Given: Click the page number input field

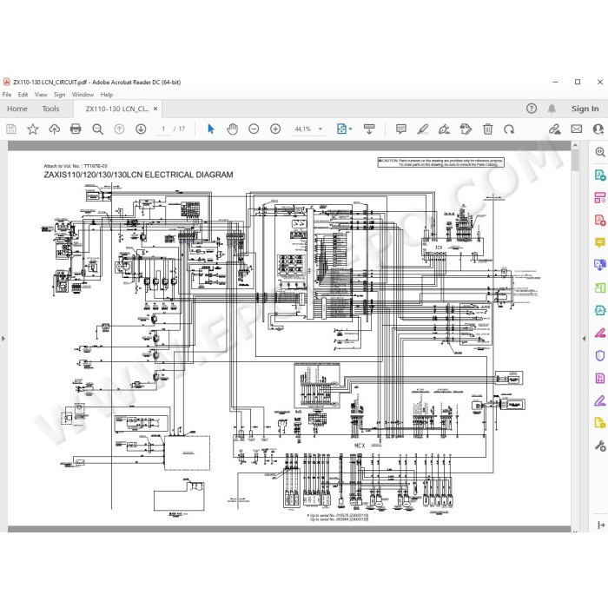Looking at the screenshot, I should (163, 129).
